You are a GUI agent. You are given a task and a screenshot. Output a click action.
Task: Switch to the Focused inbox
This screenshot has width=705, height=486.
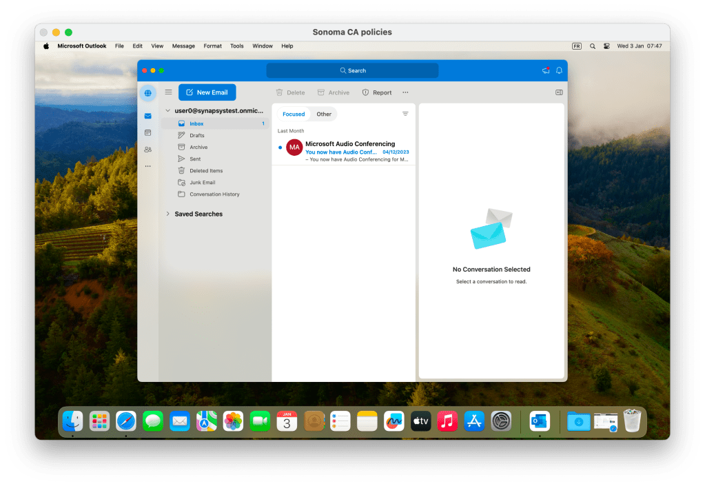pos(294,114)
